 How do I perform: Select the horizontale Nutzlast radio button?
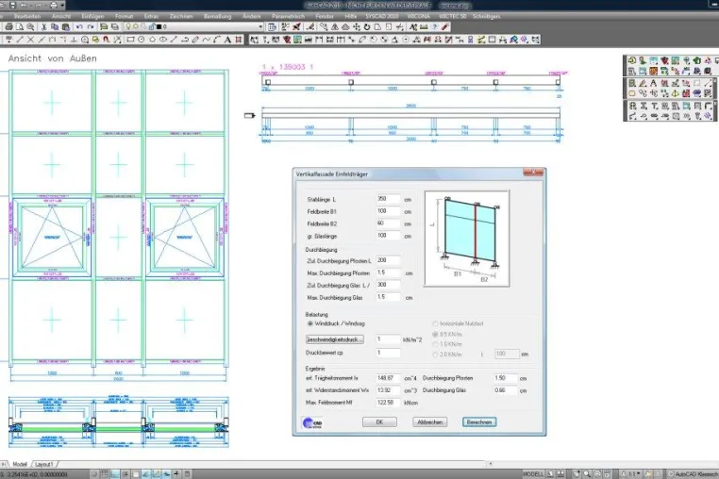[x=435, y=323]
